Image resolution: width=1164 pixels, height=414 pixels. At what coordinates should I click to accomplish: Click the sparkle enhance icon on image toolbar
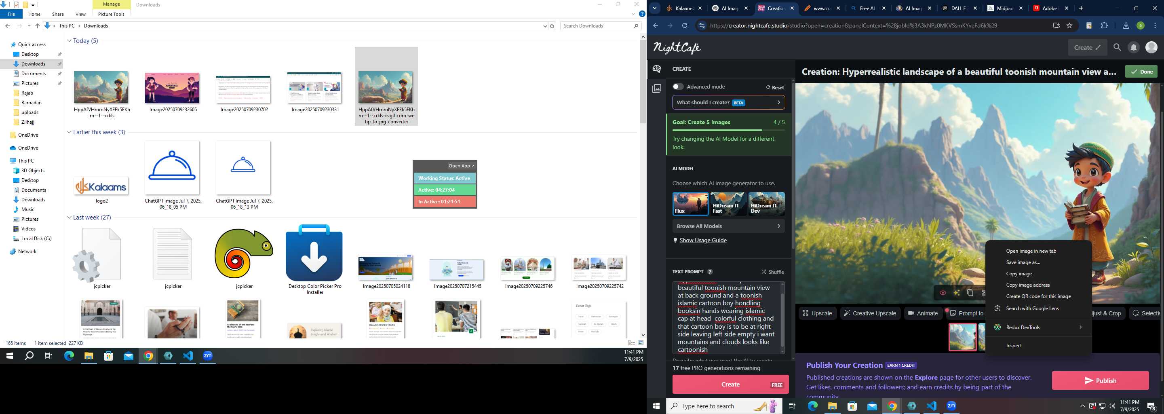(957, 293)
